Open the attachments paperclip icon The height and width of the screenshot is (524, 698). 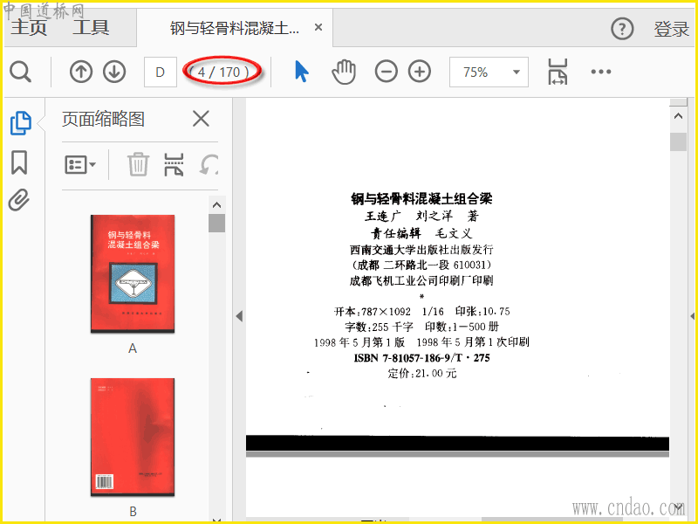click(x=19, y=200)
